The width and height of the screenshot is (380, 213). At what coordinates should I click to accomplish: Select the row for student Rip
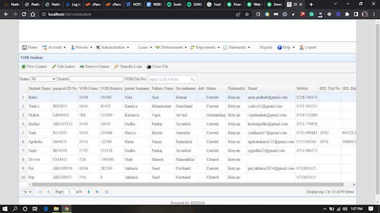(x=188, y=177)
